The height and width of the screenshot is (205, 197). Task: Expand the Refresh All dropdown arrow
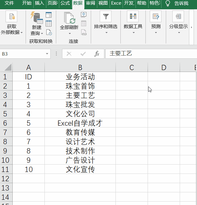pyautogui.click(x=70, y=34)
